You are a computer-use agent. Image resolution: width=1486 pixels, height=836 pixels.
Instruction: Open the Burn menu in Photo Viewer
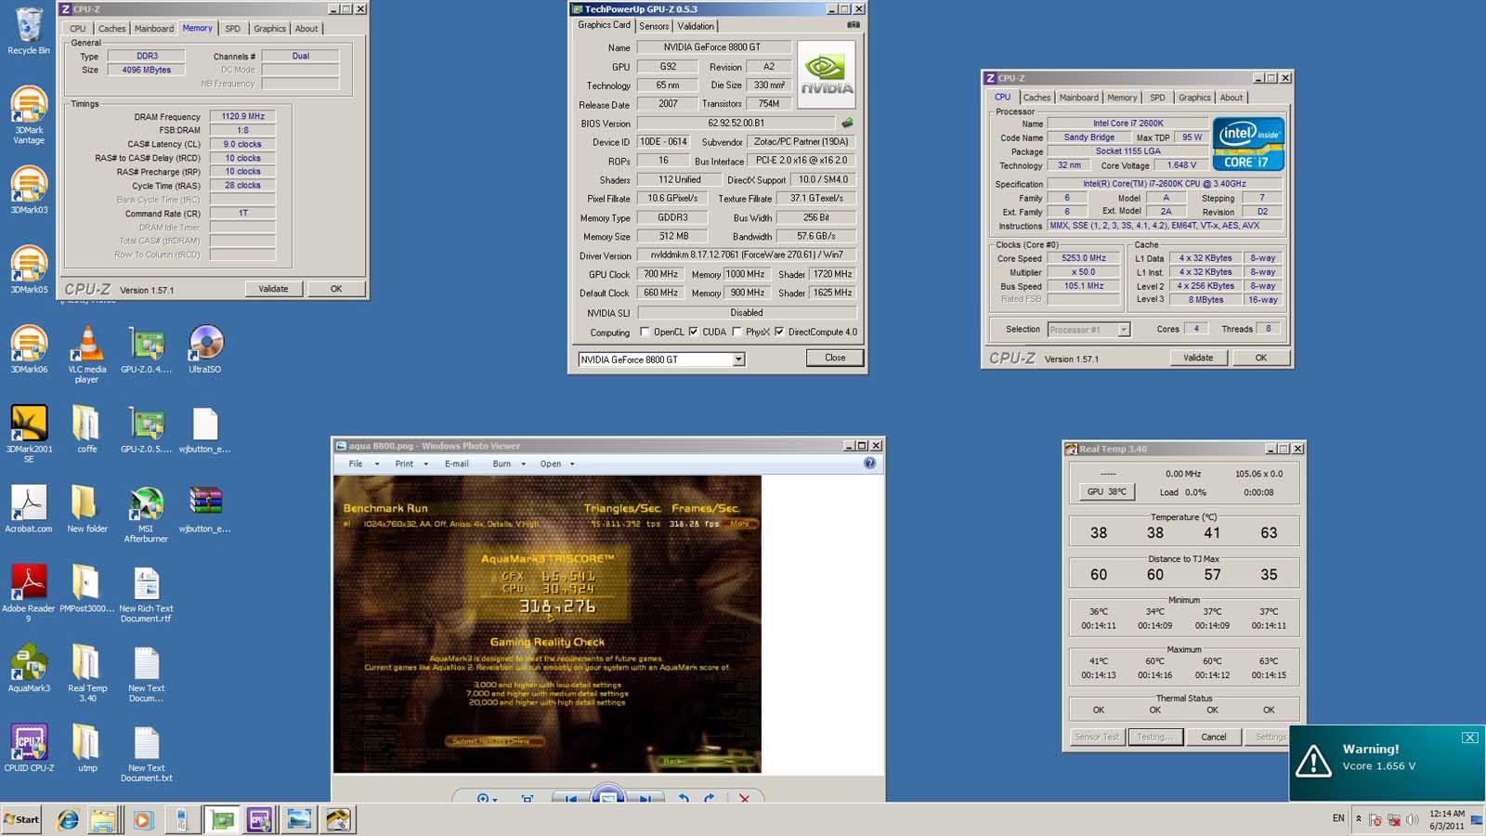coord(502,464)
